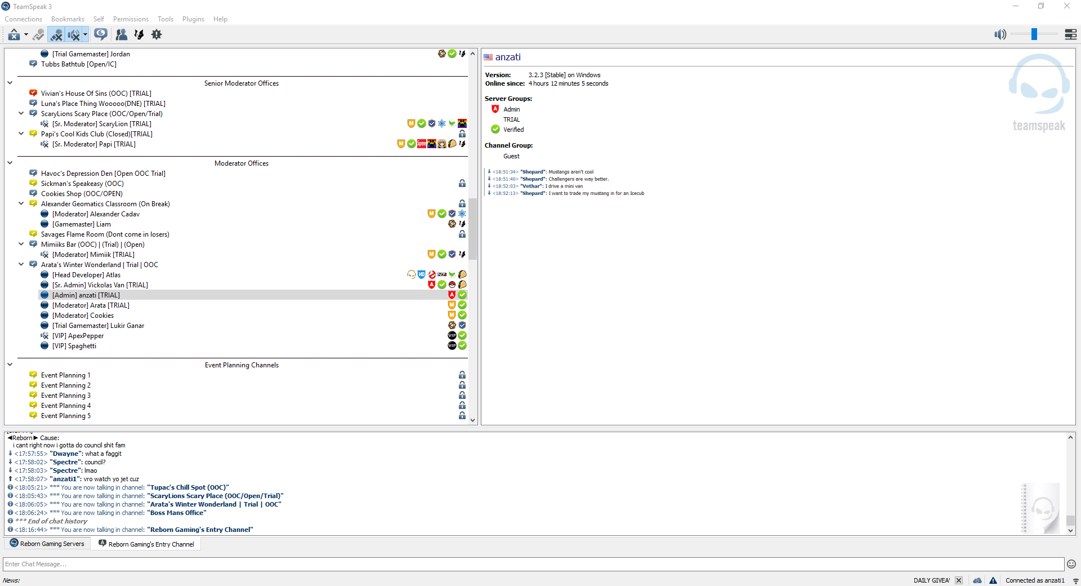The width and height of the screenshot is (1081, 586).
Task: Open the dropdown arrow beside speaker mute
Action: tap(85, 35)
